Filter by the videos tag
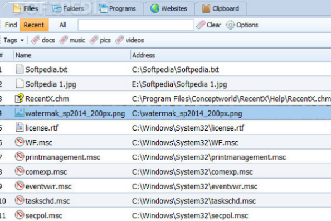This screenshot has width=331, height=221. click(130, 40)
